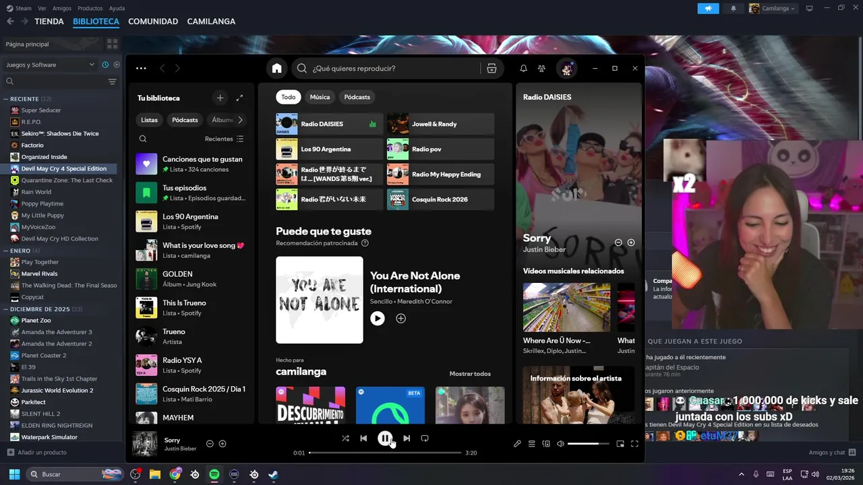The width and height of the screenshot is (863, 485).
Task: Open Windows system tray hidden icons chevron
Action: tap(742, 474)
